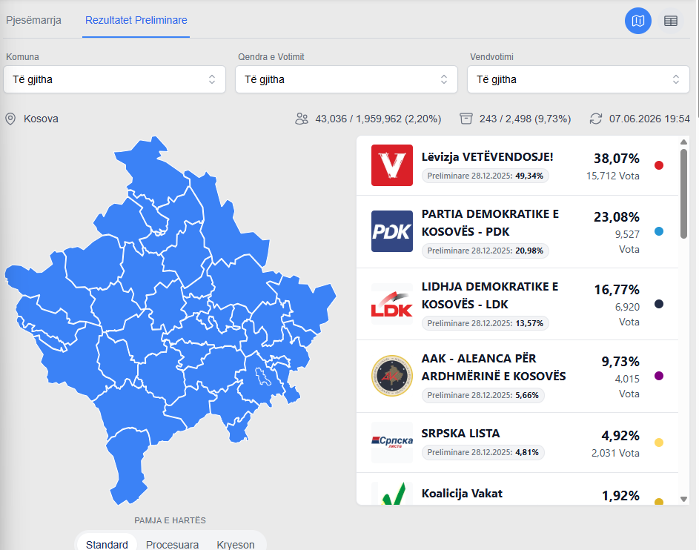Click the Koalicija Vakat checkmark logo

pyautogui.click(x=392, y=494)
